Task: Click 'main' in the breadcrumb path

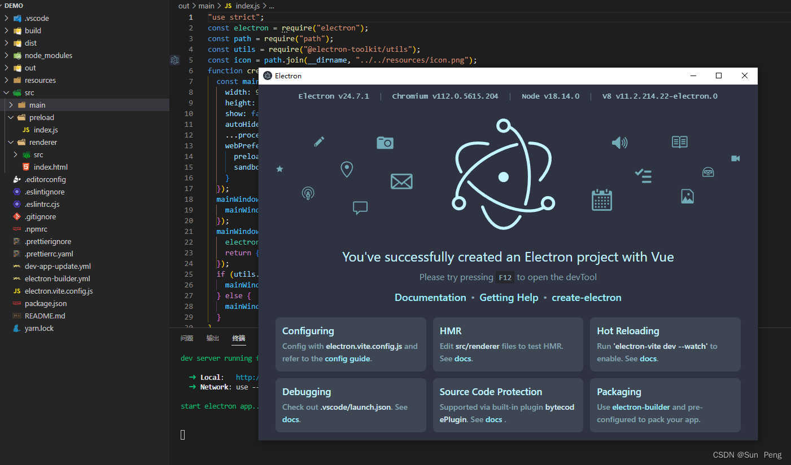Action: pyautogui.click(x=206, y=6)
